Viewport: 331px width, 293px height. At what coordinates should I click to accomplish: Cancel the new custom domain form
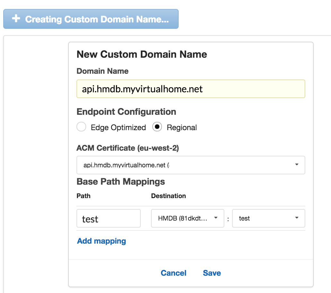pyautogui.click(x=174, y=273)
